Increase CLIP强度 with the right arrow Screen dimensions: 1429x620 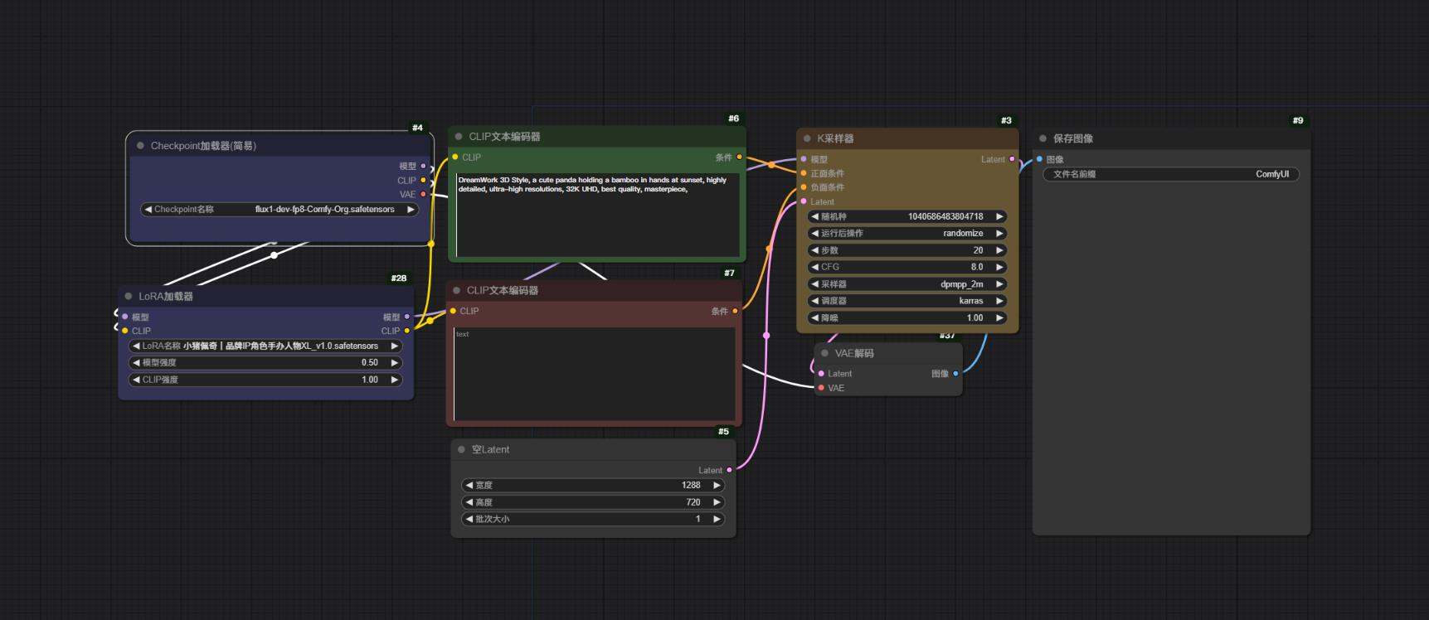394,380
